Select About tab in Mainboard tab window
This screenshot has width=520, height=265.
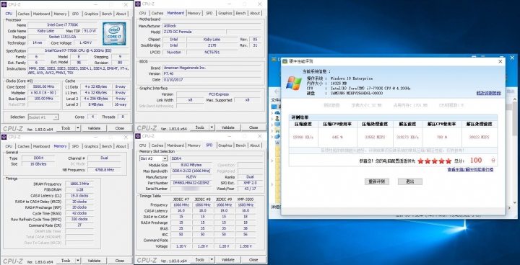255,13
